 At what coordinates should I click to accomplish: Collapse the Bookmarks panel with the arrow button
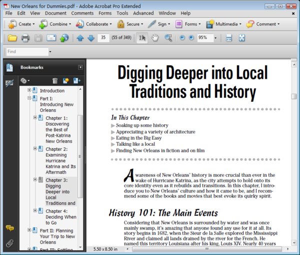(80, 67)
